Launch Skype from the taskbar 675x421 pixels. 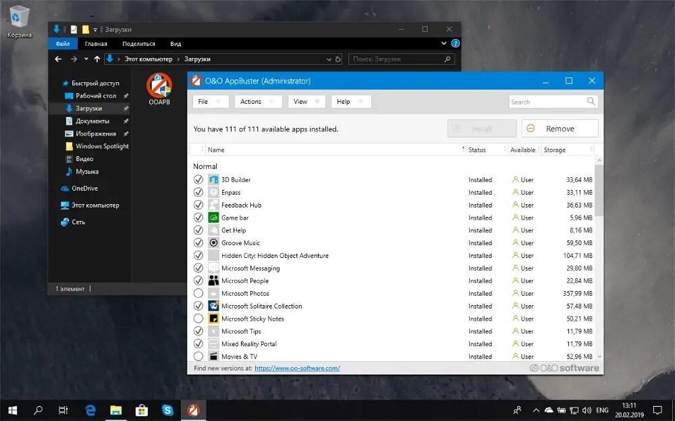(167, 410)
